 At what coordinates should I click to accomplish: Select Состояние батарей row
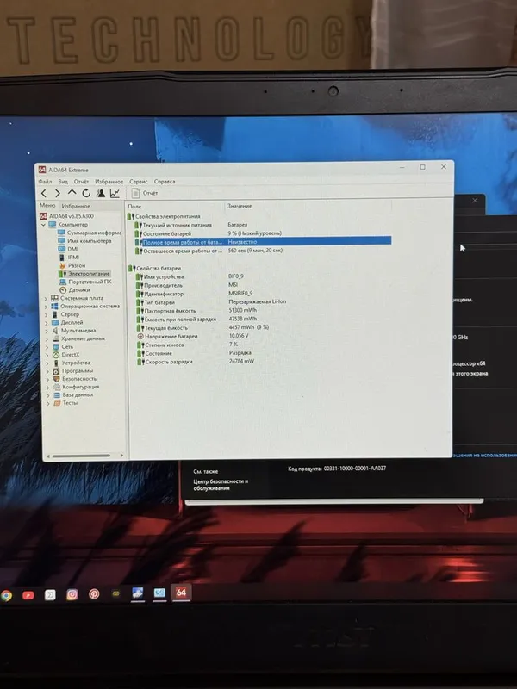[263, 233]
